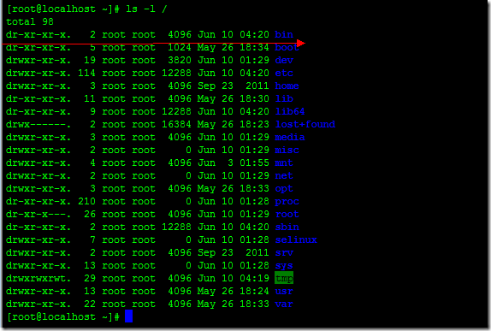Click the size value 3820 in dev row
The height and width of the screenshot is (331, 491).
click(x=180, y=60)
